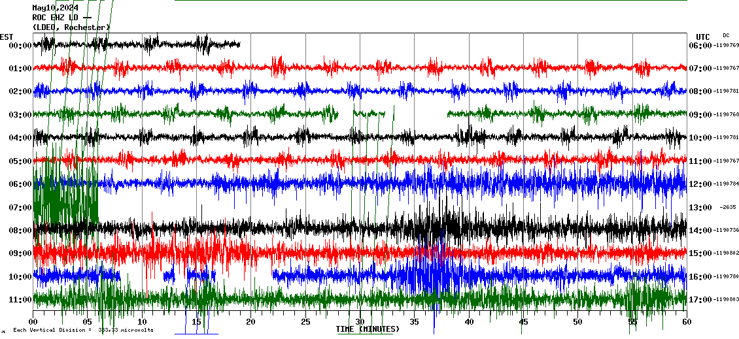This screenshot has width=739, height=339.
Task: Click the -1190736 DC offset value
Action: tap(726, 231)
